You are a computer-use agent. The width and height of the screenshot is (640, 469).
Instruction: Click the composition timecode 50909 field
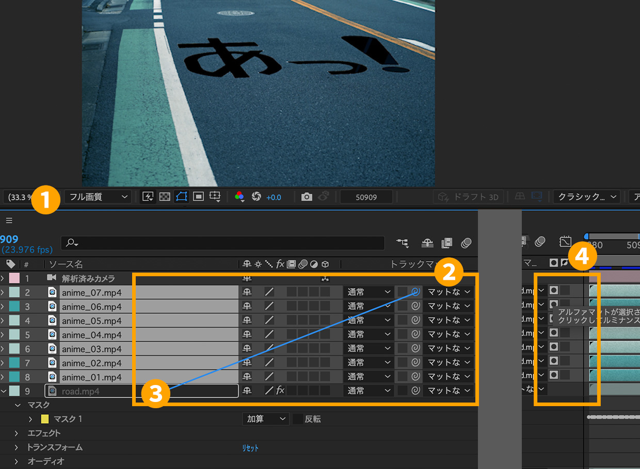pyautogui.click(x=366, y=197)
